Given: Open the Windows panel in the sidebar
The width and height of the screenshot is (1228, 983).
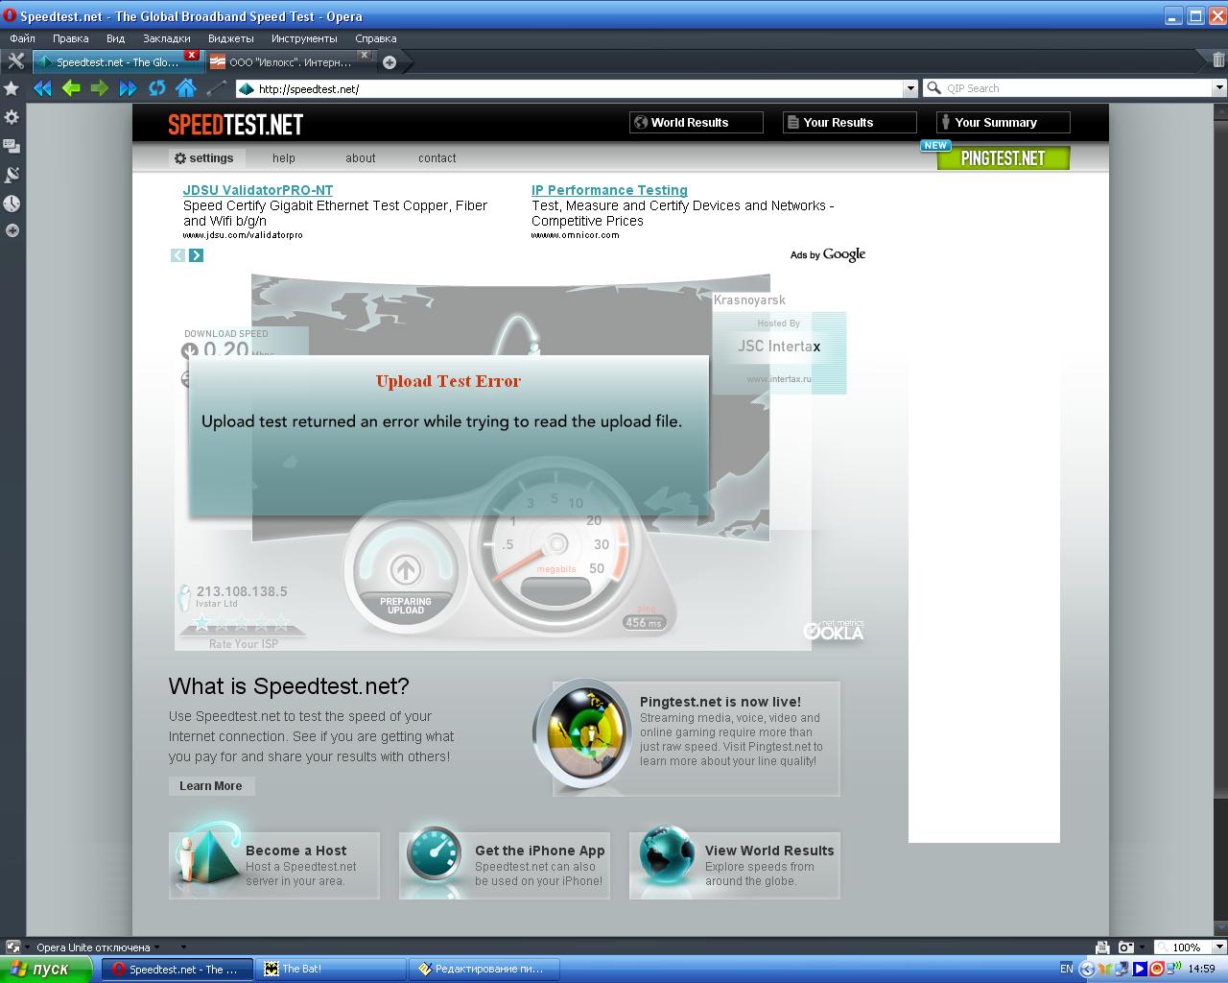Looking at the screenshot, I should 12,146.
